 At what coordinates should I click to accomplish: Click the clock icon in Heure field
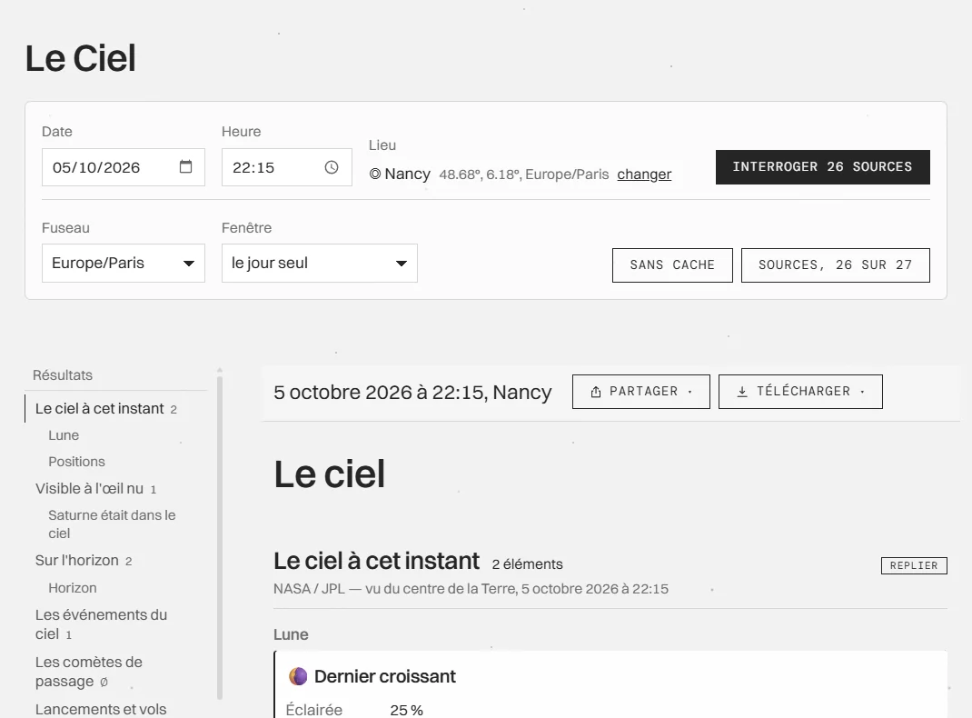coord(332,167)
